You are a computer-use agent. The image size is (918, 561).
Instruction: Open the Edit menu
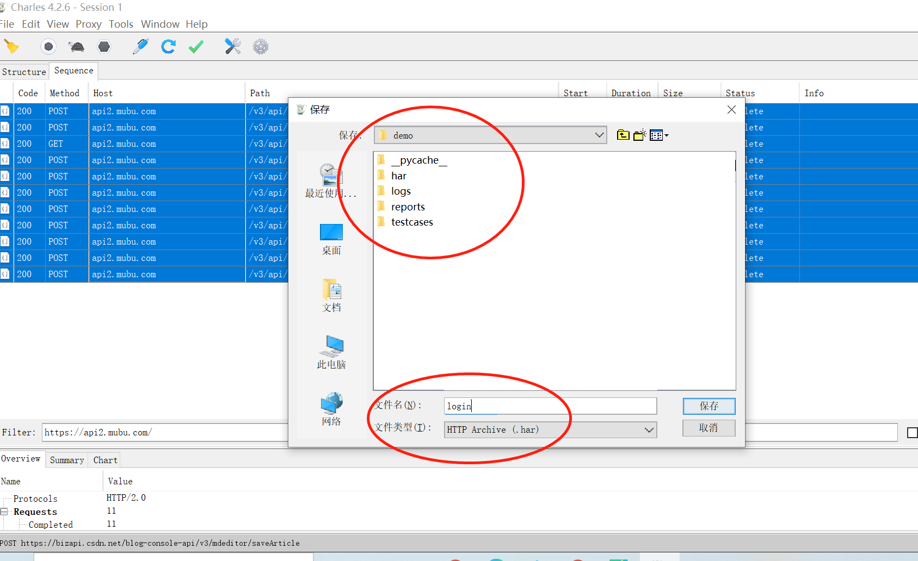coord(31,24)
